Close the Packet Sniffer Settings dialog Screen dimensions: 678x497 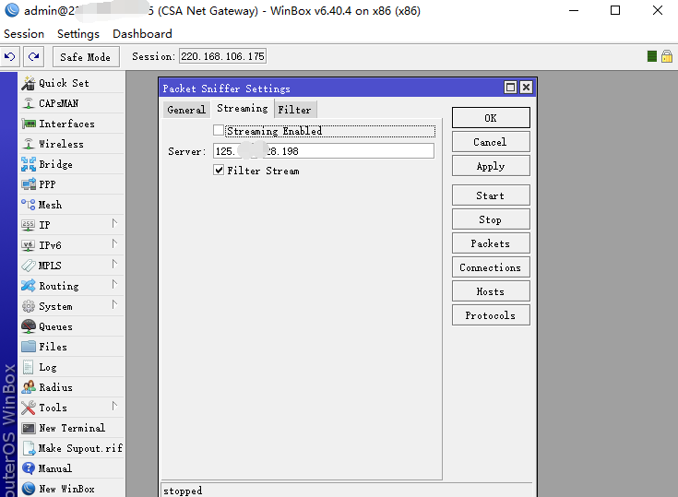[x=526, y=88]
